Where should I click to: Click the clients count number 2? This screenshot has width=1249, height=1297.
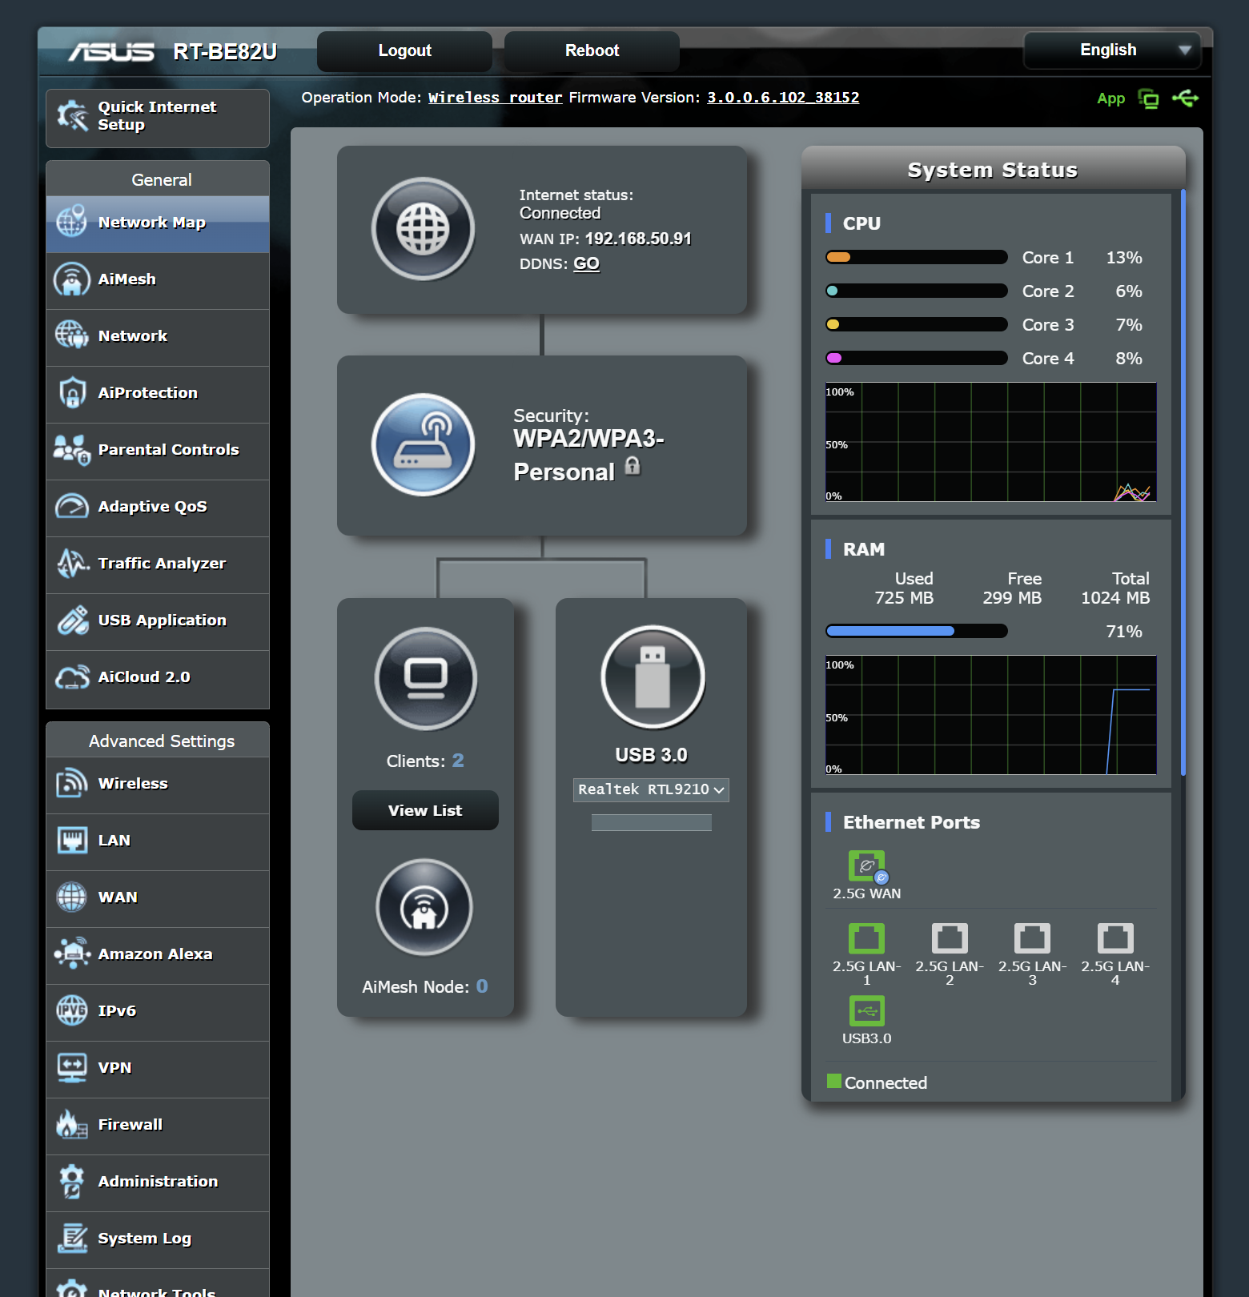coord(458,761)
